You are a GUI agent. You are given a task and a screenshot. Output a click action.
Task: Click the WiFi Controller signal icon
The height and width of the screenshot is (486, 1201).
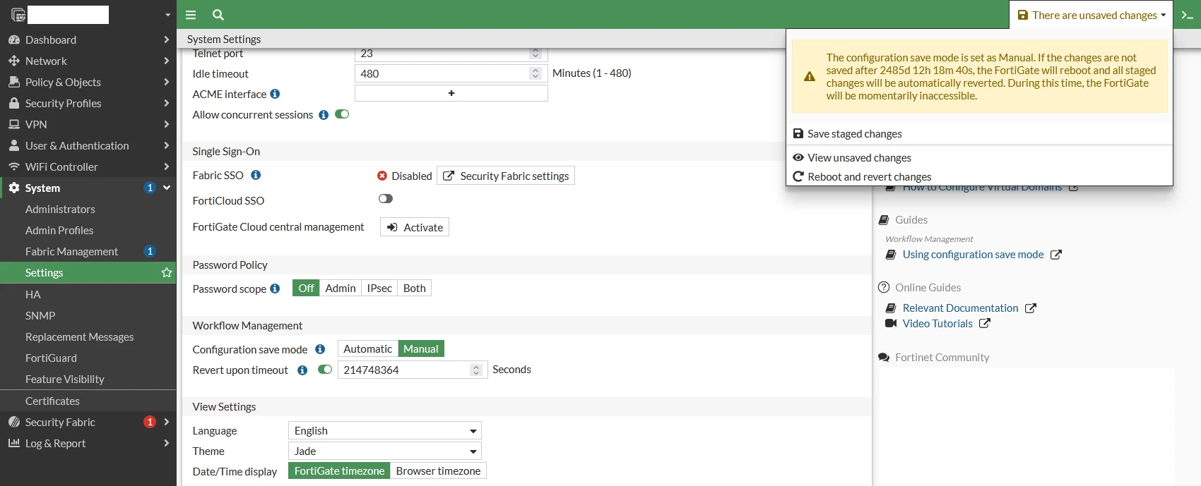point(14,166)
